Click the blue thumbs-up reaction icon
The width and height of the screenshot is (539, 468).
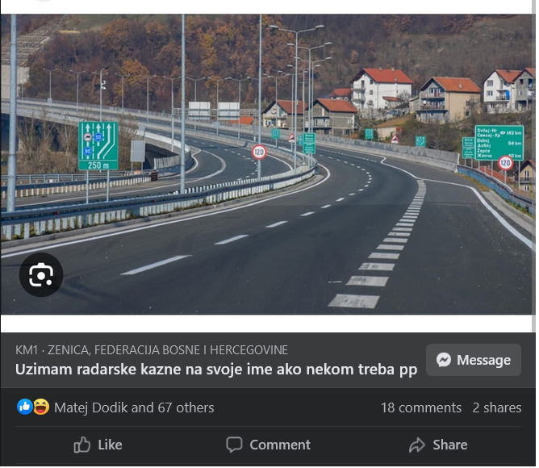25,407
